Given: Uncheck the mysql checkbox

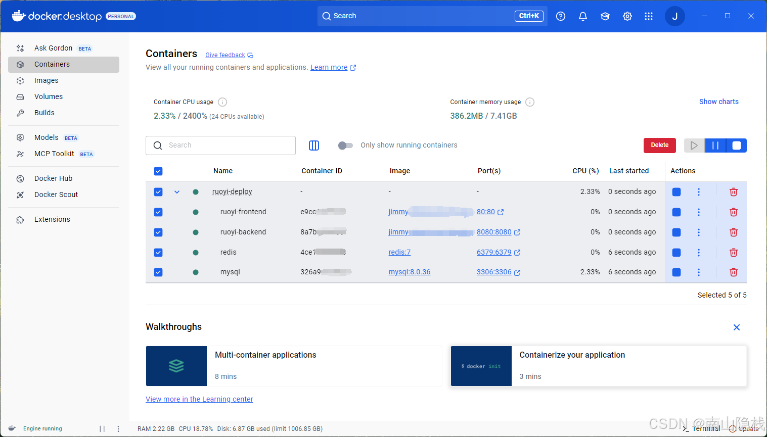Looking at the screenshot, I should point(158,272).
